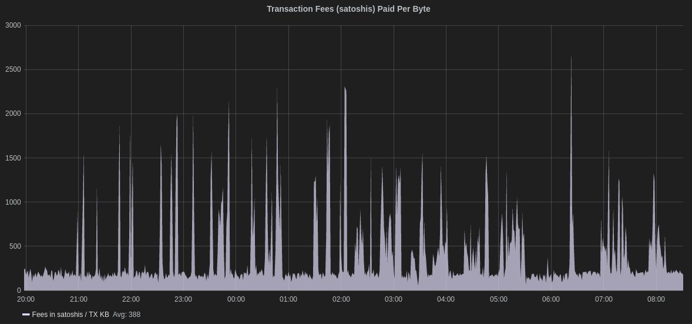Select the Avg: 388 legend value
This screenshot has width=692, height=324.
point(127,314)
